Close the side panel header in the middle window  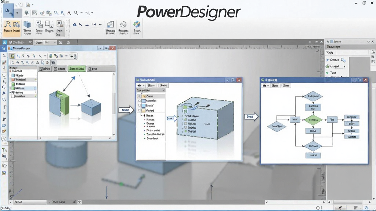163,90
